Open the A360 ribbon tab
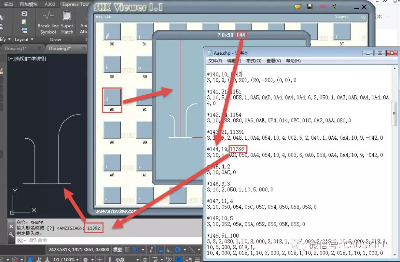This screenshot has width=400, height=262. pyautogui.click(x=50, y=4)
